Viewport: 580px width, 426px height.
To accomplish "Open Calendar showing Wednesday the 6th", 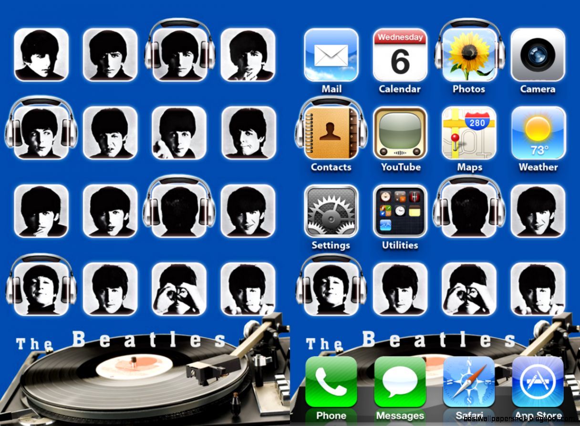I will [x=400, y=55].
